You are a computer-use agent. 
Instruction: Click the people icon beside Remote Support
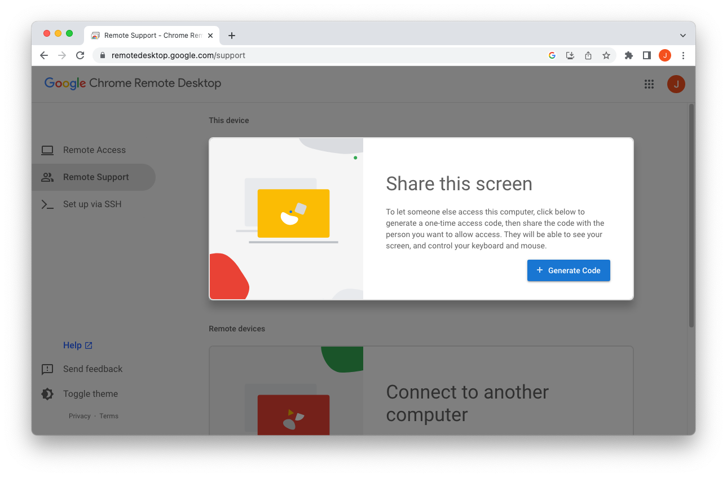tap(47, 177)
